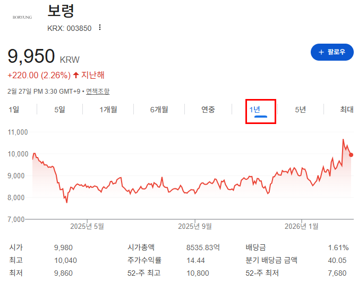Click the 주가수익률 value 14.44
Viewport: 358px width, 289px height.
point(195,260)
